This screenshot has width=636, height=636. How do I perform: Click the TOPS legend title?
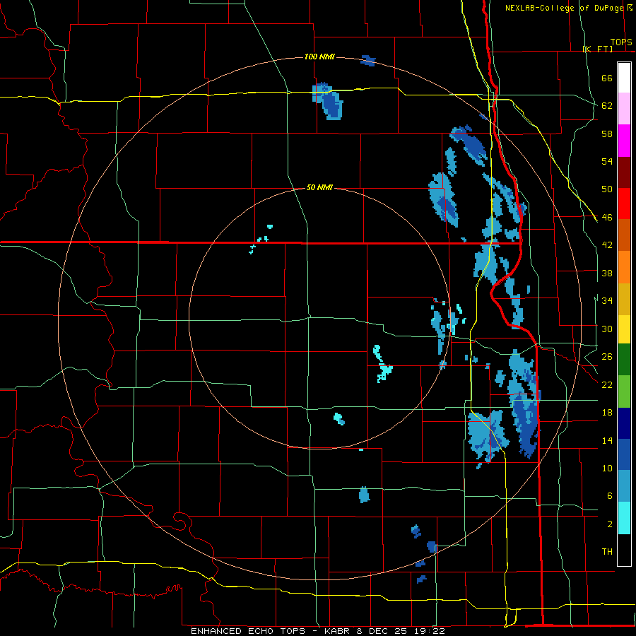[621, 42]
